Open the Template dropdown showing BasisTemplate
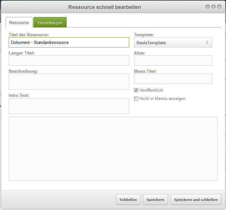The height and width of the screenshot is (210, 226). coord(170,43)
